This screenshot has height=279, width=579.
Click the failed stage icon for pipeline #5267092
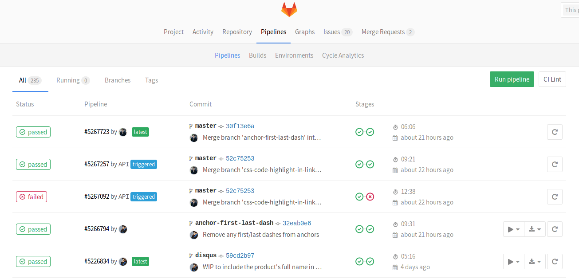pyautogui.click(x=370, y=196)
